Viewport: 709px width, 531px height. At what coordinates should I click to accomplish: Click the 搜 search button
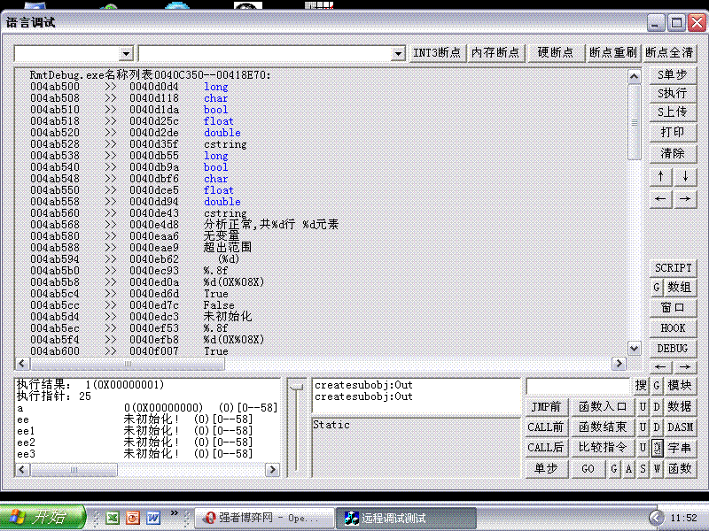click(x=641, y=386)
